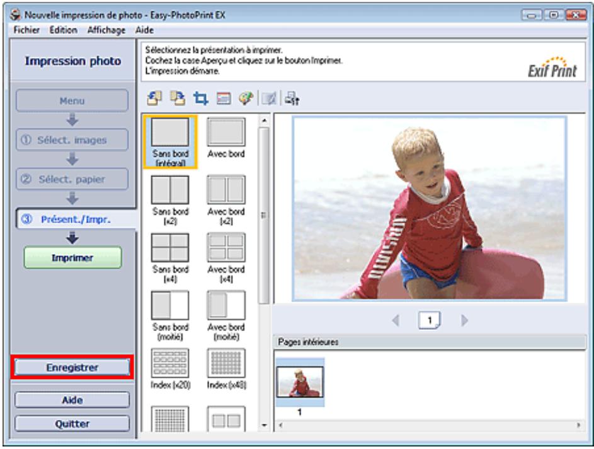Open the Edition menu
The image size is (594, 449).
point(63,30)
